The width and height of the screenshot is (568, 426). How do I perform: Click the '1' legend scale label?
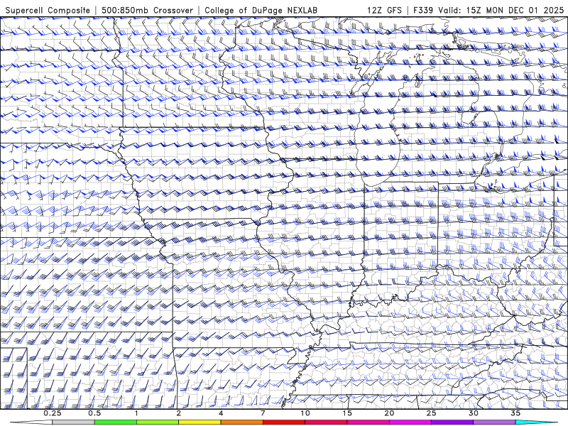click(x=136, y=413)
